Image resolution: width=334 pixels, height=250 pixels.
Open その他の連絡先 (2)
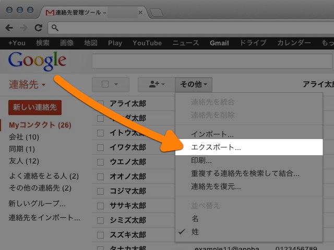click(x=40, y=188)
